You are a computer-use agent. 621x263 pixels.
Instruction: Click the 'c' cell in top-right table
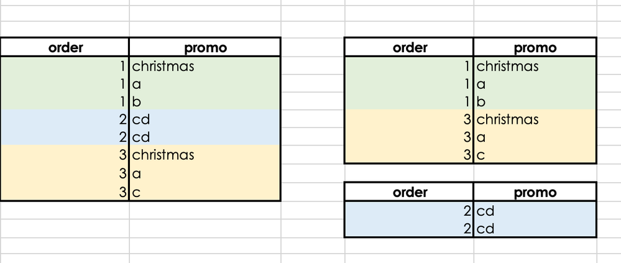tap(535, 154)
